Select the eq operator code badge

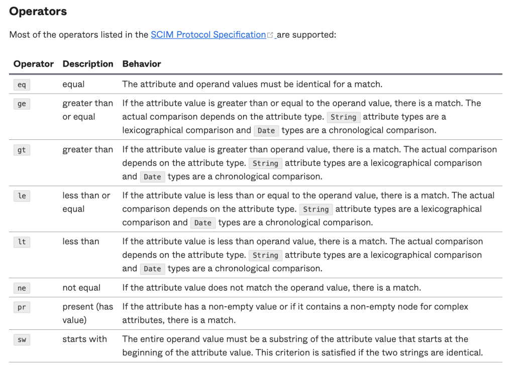pyautogui.click(x=22, y=85)
